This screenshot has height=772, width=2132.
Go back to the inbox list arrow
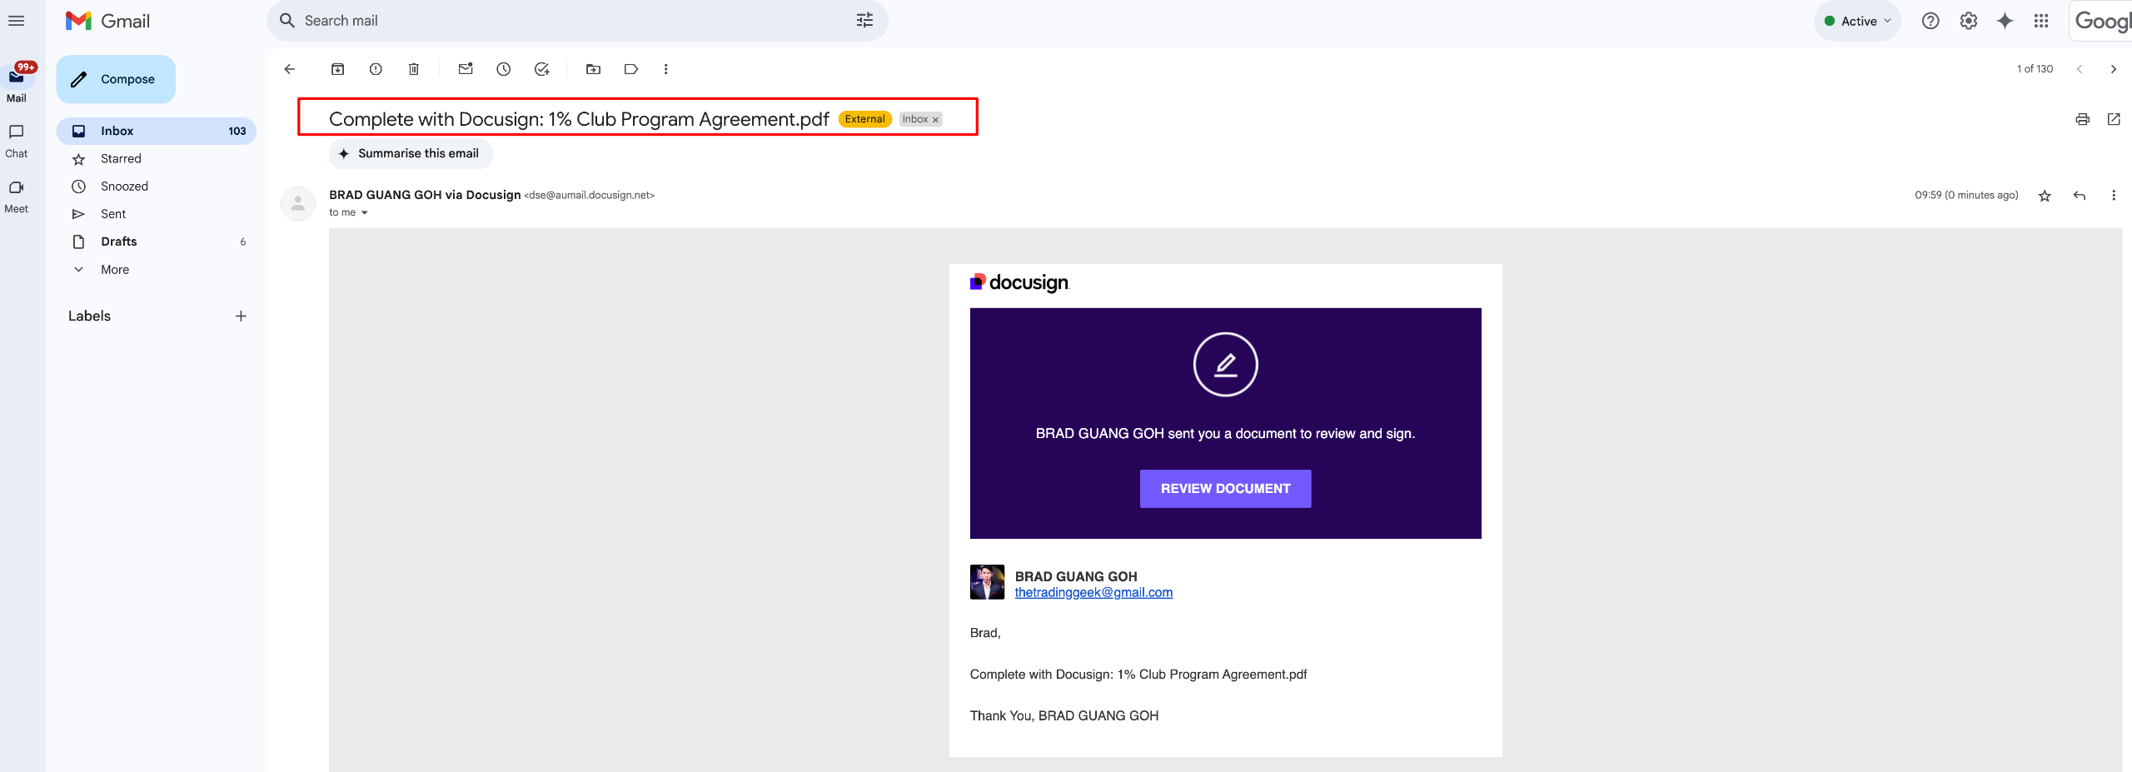click(x=290, y=69)
